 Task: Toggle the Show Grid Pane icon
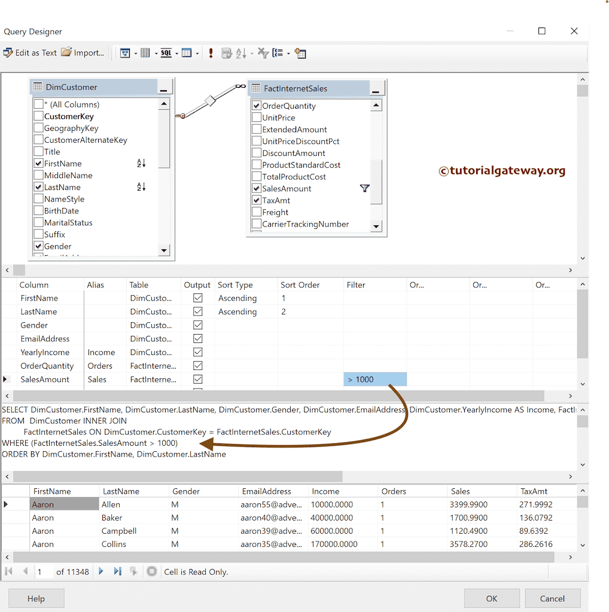click(146, 53)
